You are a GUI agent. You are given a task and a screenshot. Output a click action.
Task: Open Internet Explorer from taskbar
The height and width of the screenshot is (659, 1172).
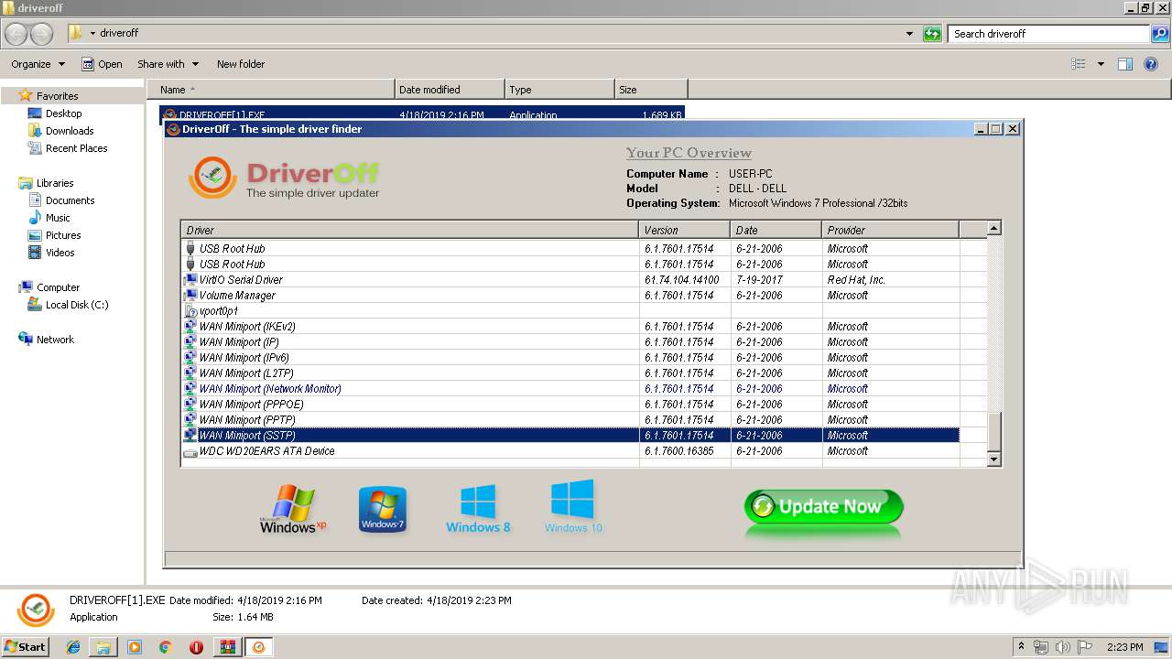[73, 647]
